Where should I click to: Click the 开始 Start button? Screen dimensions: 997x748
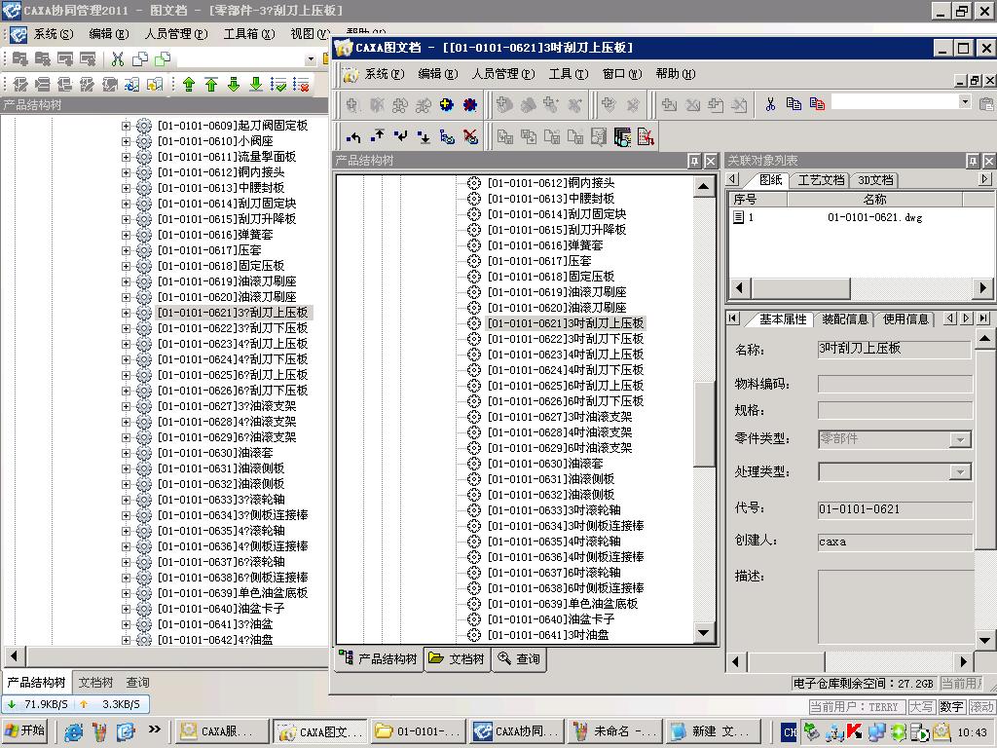(25, 731)
